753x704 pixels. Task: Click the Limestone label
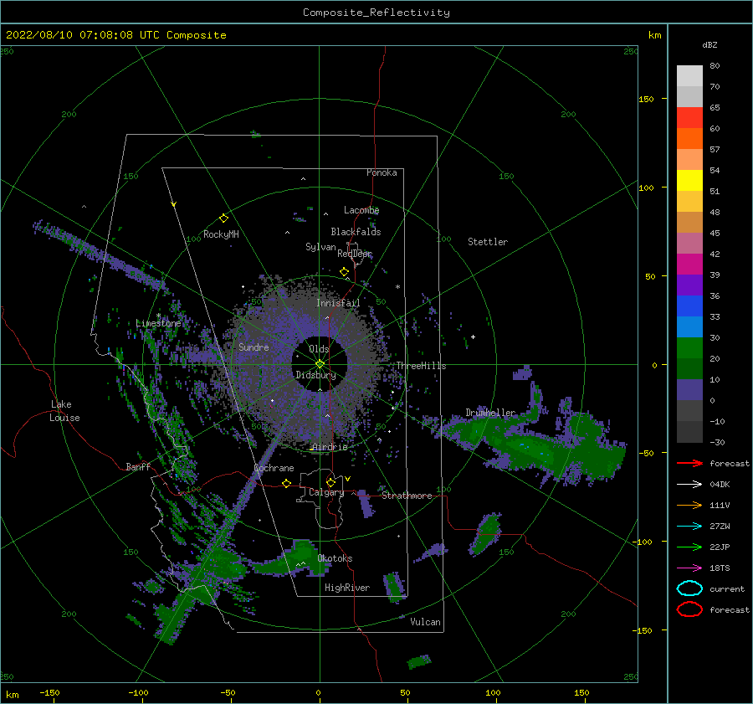tap(158, 323)
